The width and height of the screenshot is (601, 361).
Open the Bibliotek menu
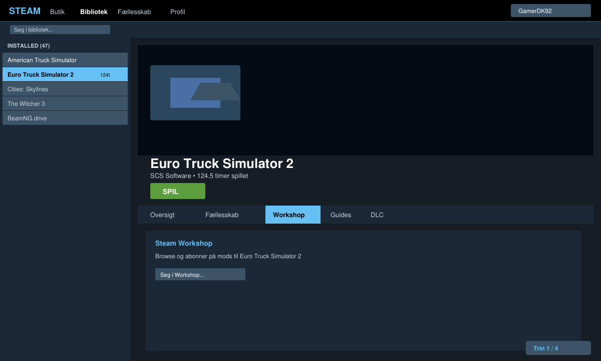[94, 12]
